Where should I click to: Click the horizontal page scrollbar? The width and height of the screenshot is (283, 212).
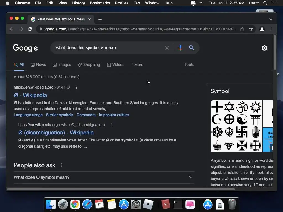click(121, 189)
